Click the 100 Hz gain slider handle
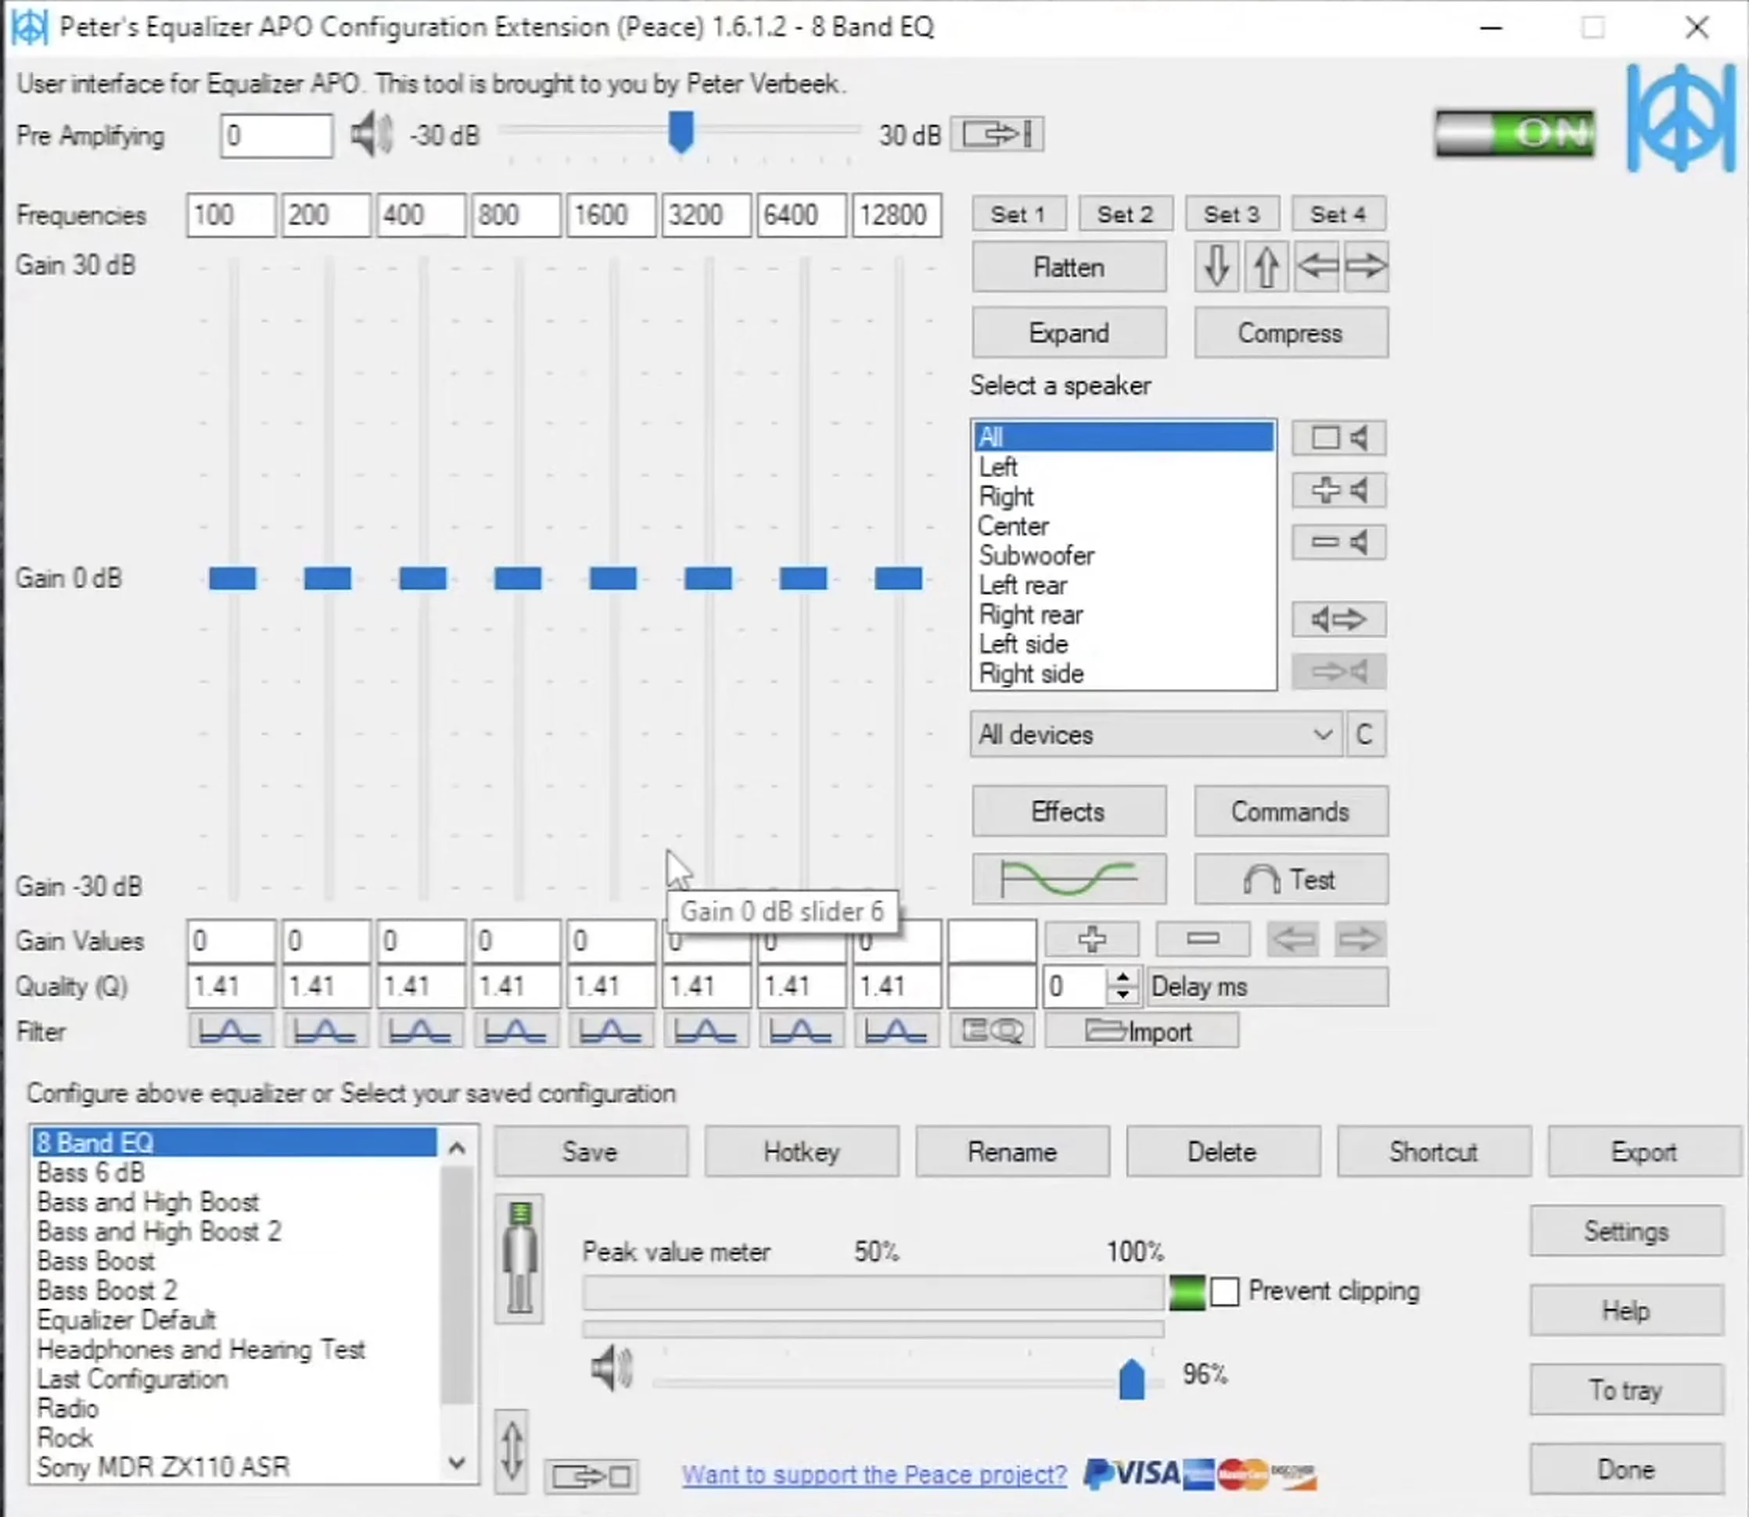Image resolution: width=1749 pixels, height=1517 pixels. point(232,578)
